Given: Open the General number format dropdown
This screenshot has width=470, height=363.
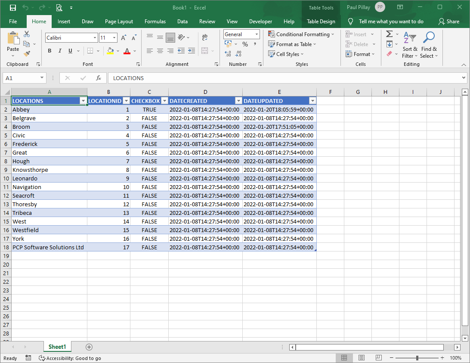Looking at the screenshot, I should click(x=257, y=34).
